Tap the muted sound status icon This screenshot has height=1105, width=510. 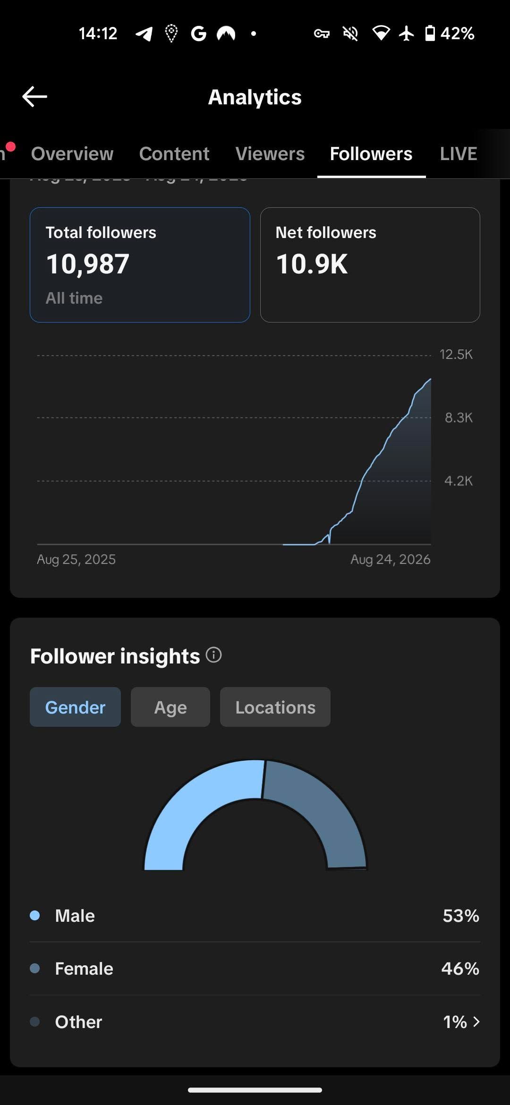pyautogui.click(x=350, y=34)
